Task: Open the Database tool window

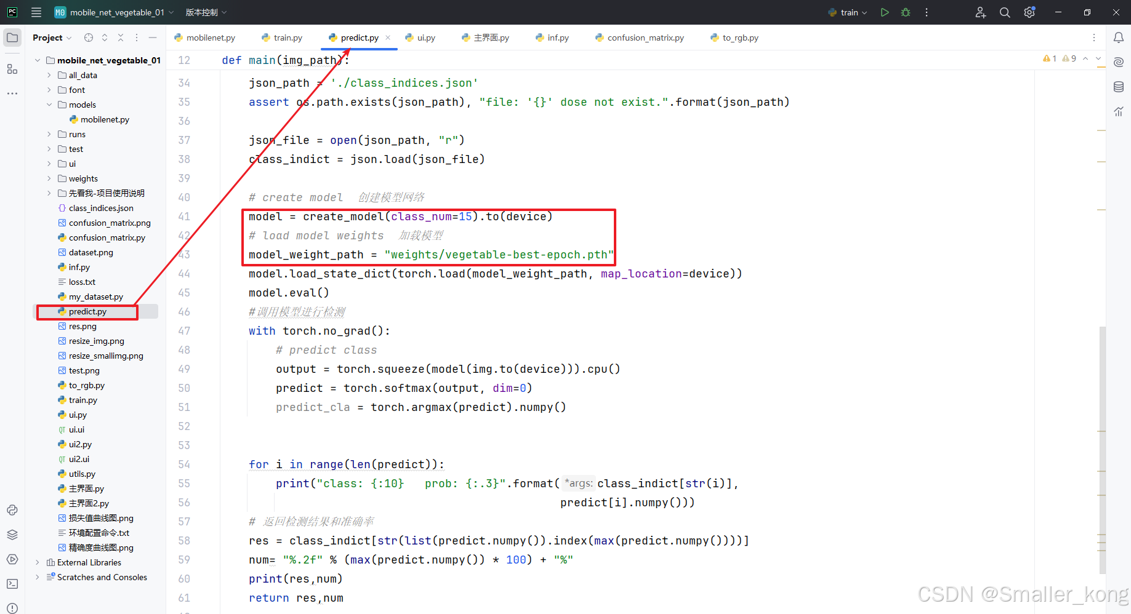Action: tap(1119, 87)
